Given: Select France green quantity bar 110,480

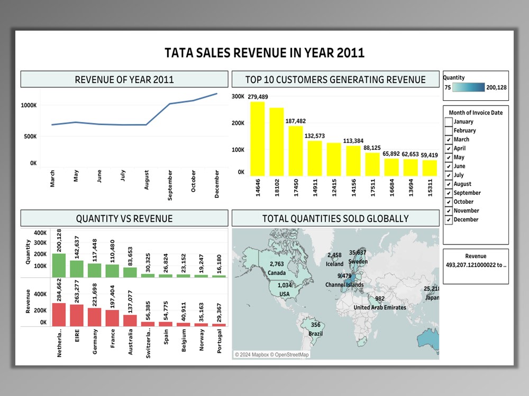Looking at the screenshot, I should (112, 271).
